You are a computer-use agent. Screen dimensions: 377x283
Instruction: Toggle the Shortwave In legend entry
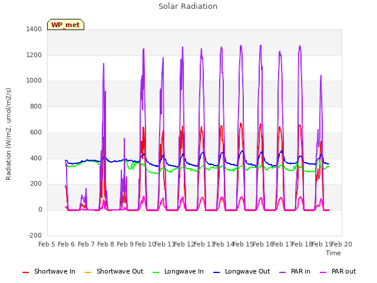49,271
